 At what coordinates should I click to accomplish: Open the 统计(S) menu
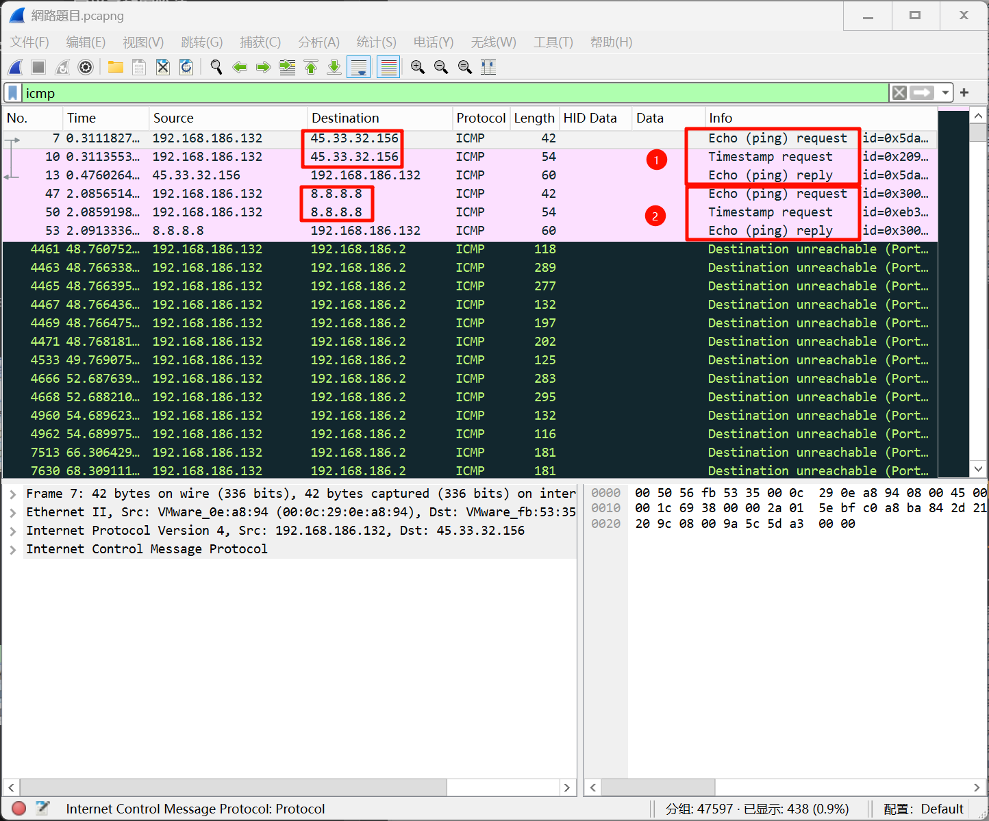(376, 42)
